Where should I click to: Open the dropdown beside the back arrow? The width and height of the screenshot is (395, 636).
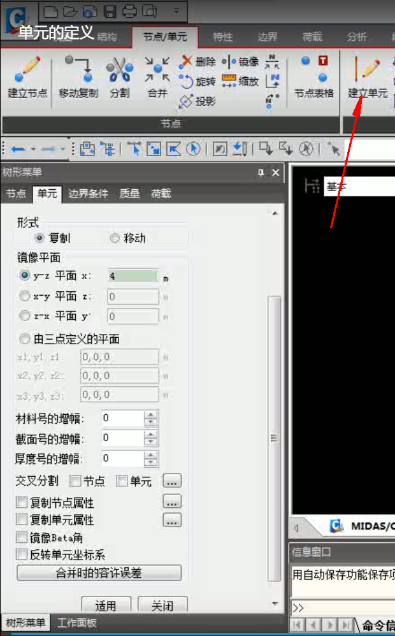tap(33, 149)
